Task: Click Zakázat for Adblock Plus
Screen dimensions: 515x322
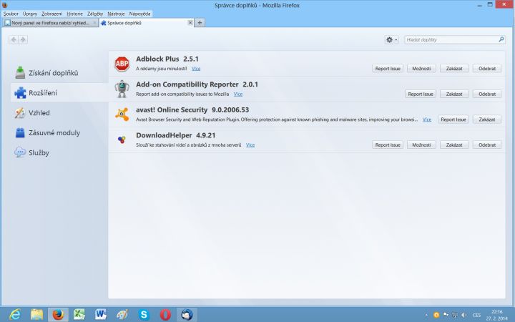Action: tap(454, 69)
